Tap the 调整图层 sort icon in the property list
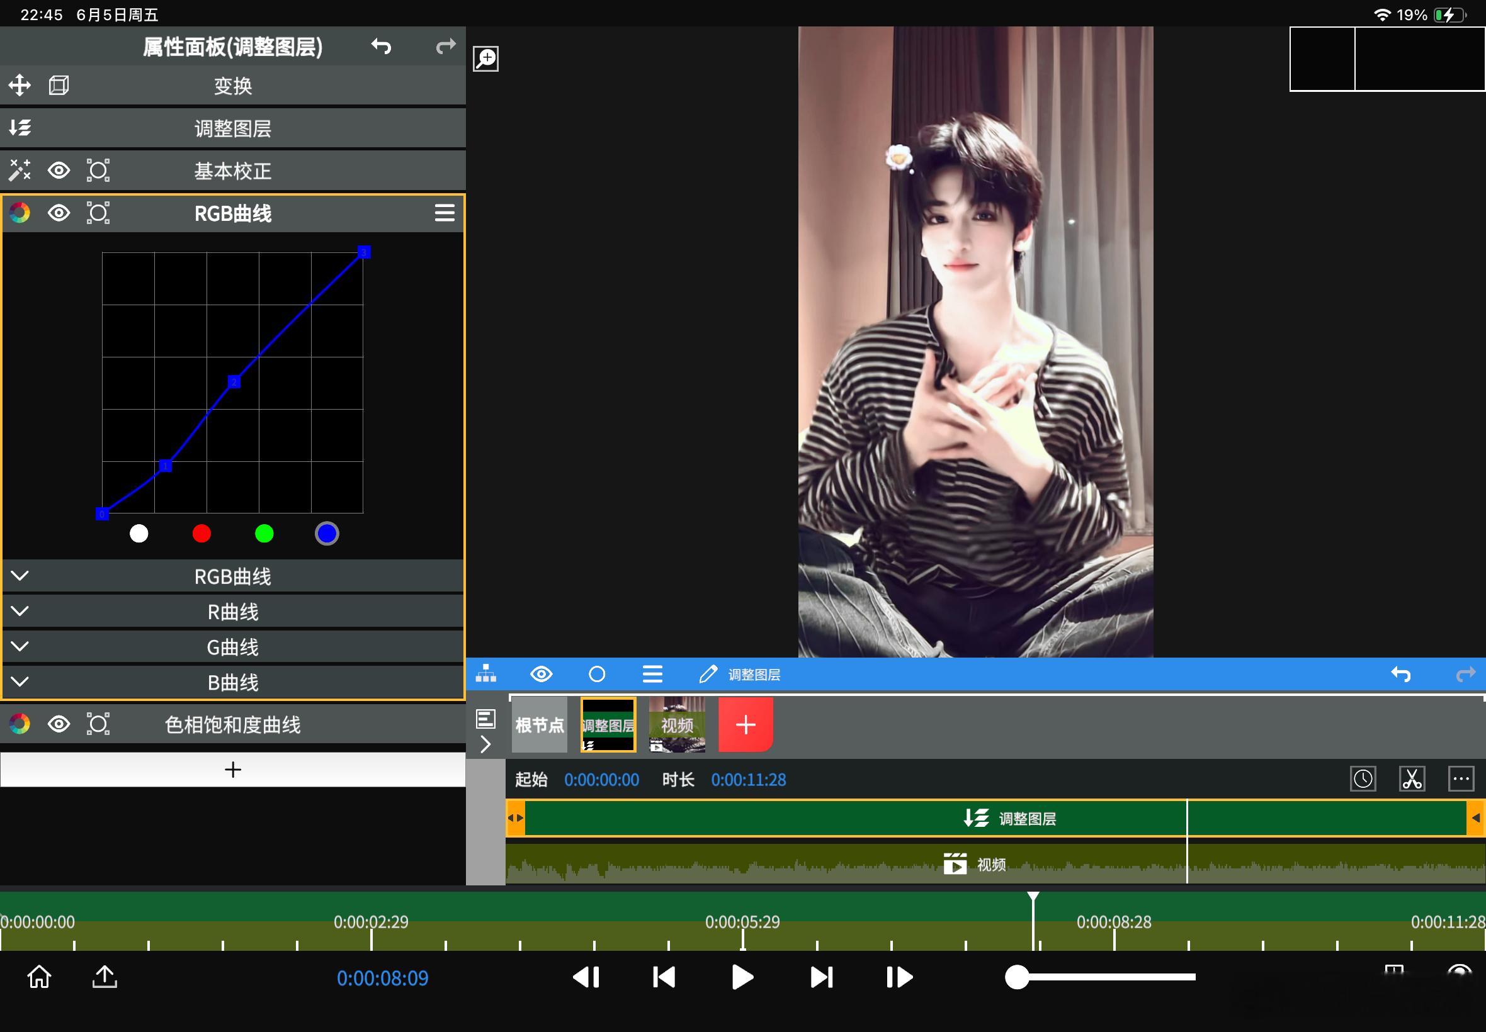This screenshot has width=1486, height=1032. [x=20, y=128]
